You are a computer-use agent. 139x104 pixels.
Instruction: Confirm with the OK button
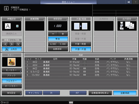51,93
